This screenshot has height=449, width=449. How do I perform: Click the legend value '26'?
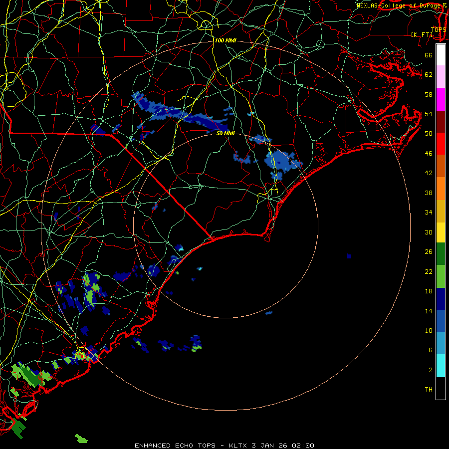pyautogui.click(x=429, y=252)
